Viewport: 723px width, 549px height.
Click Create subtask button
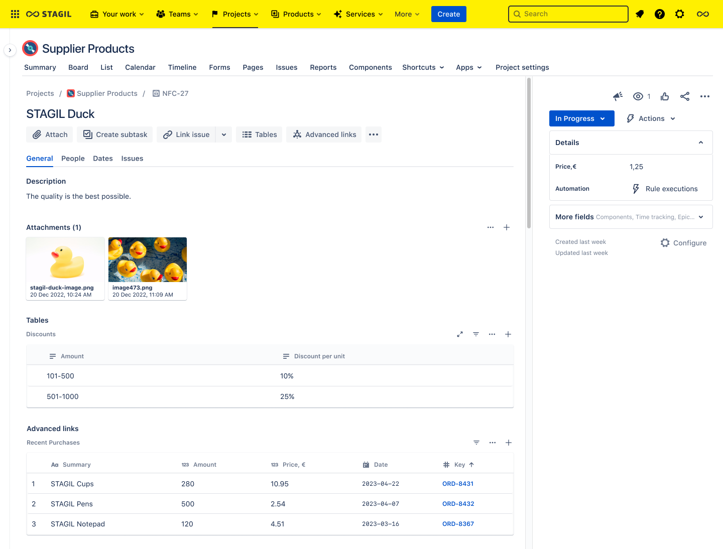pyautogui.click(x=115, y=134)
